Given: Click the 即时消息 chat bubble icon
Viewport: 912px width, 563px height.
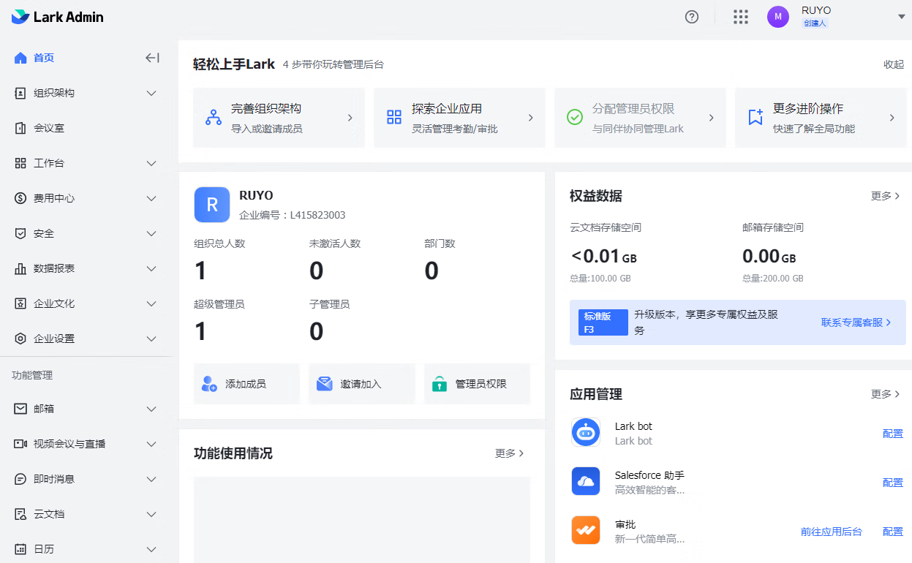Looking at the screenshot, I should [20, 479].
